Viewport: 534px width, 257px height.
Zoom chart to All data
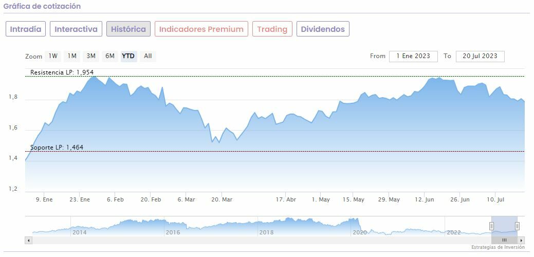click(148, 56)
